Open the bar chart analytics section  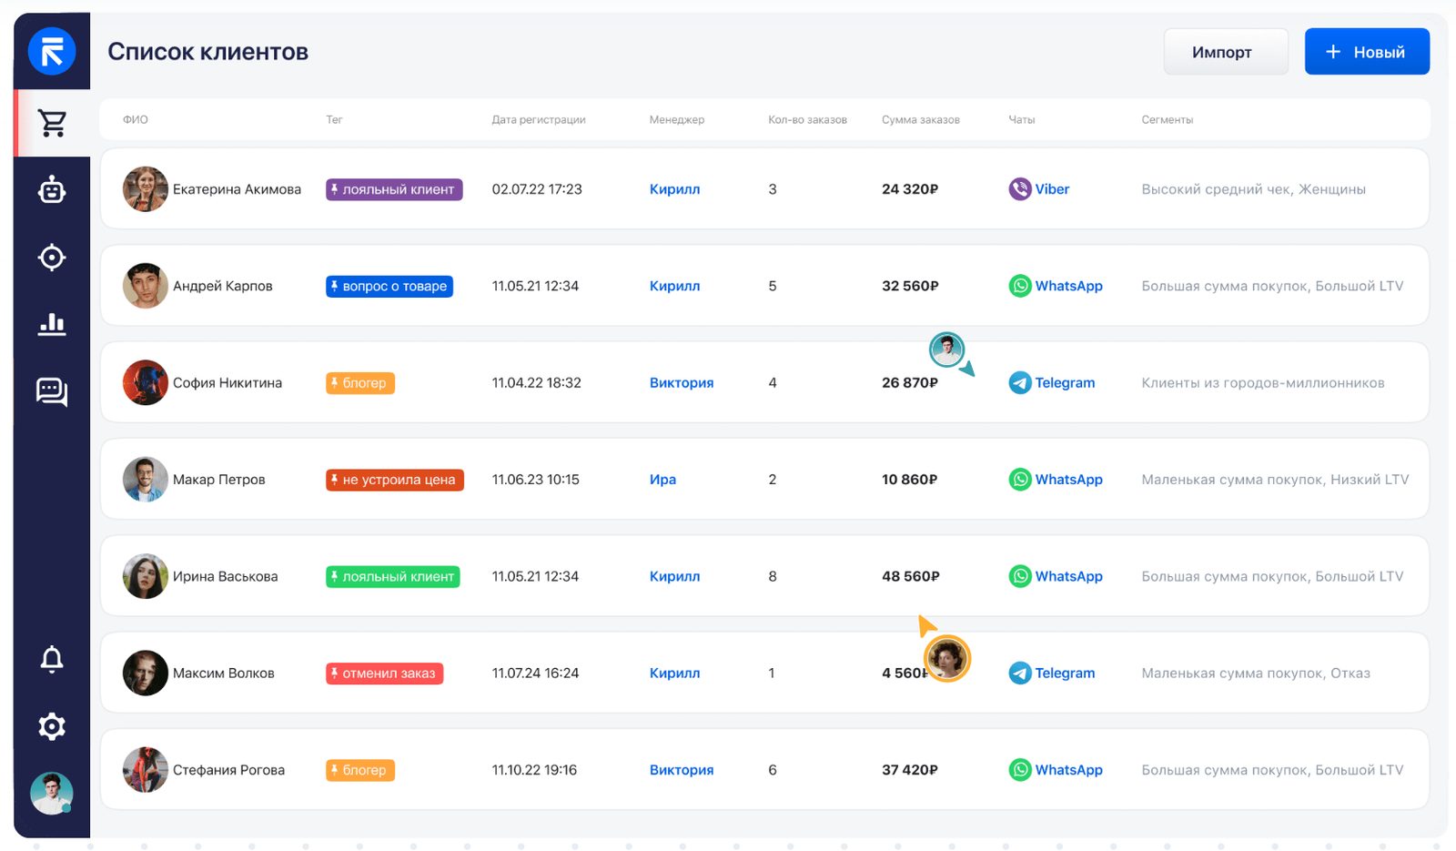(x=52, y=324)
